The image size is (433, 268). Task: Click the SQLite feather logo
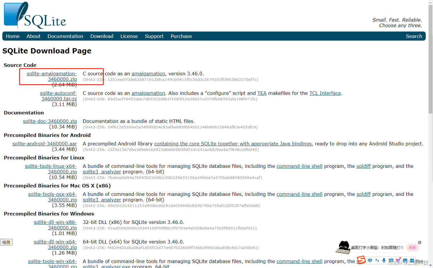coord(35,15)
